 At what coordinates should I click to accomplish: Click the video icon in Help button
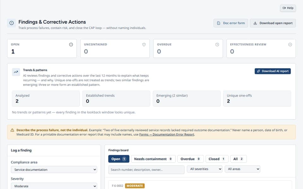284,8
